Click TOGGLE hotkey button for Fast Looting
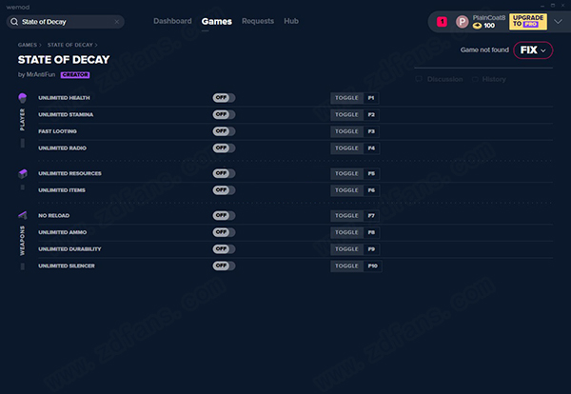This screenshot has width=571, height=394. pos(346,131)
